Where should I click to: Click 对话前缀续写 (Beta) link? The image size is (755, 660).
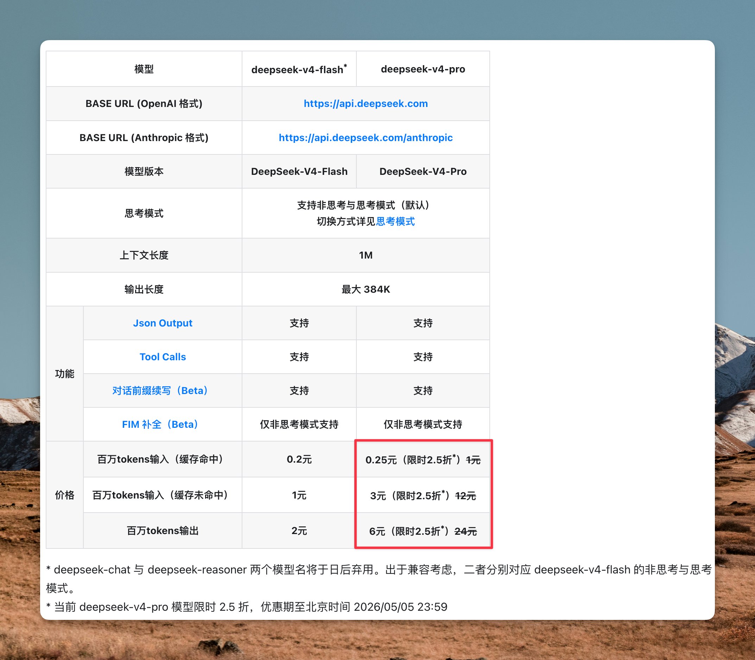click(x=160, y=391)
